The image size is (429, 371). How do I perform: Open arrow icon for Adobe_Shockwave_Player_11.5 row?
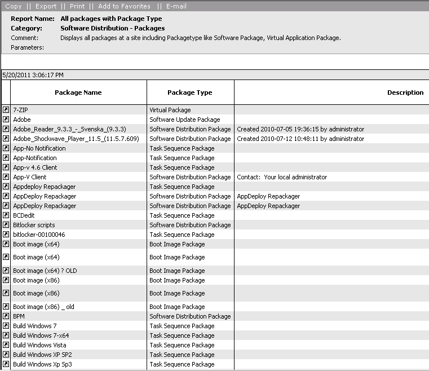point(6,139)
